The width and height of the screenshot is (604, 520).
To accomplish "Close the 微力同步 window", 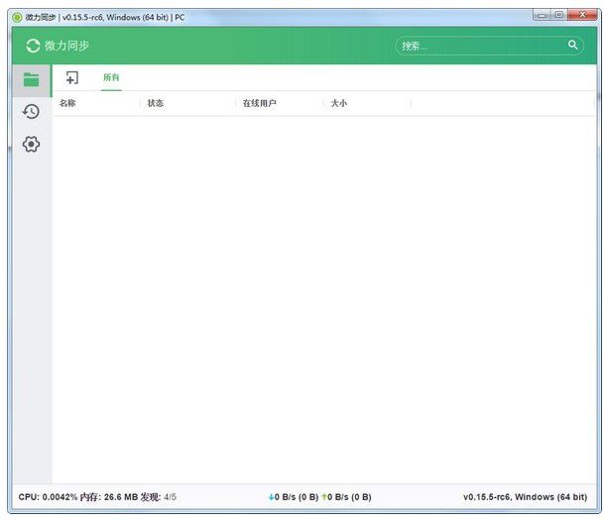I will [582, 15].
